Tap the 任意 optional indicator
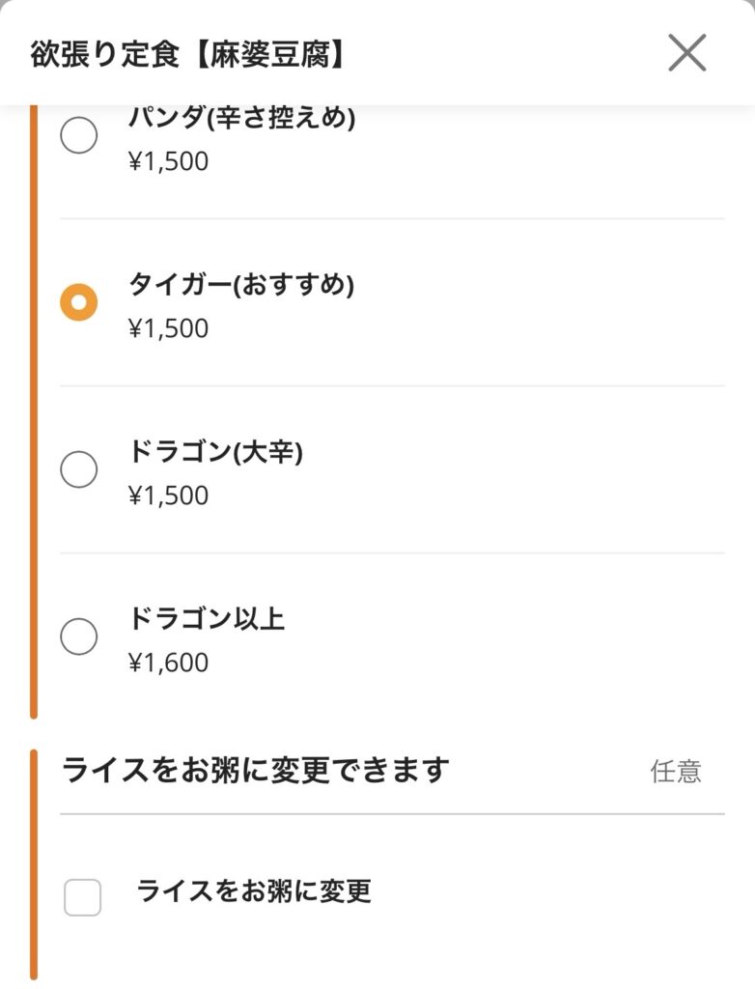This screenshot has height=989, width=755. (676, 772)
